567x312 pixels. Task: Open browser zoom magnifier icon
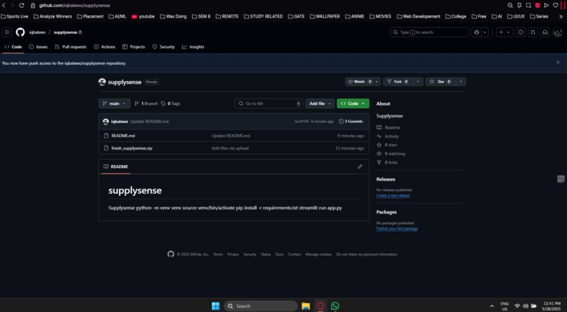tap(510, 6)
